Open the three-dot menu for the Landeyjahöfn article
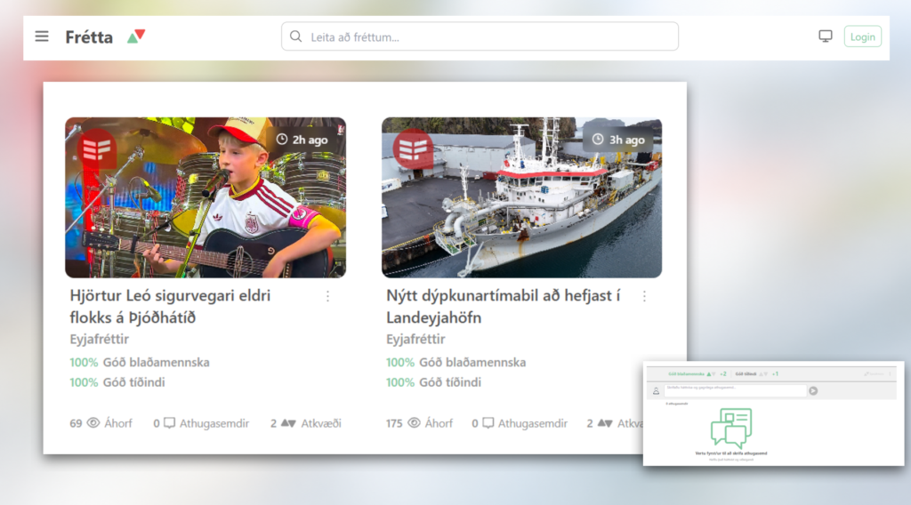This screenshot has width=911, height=505. [644, 297]
